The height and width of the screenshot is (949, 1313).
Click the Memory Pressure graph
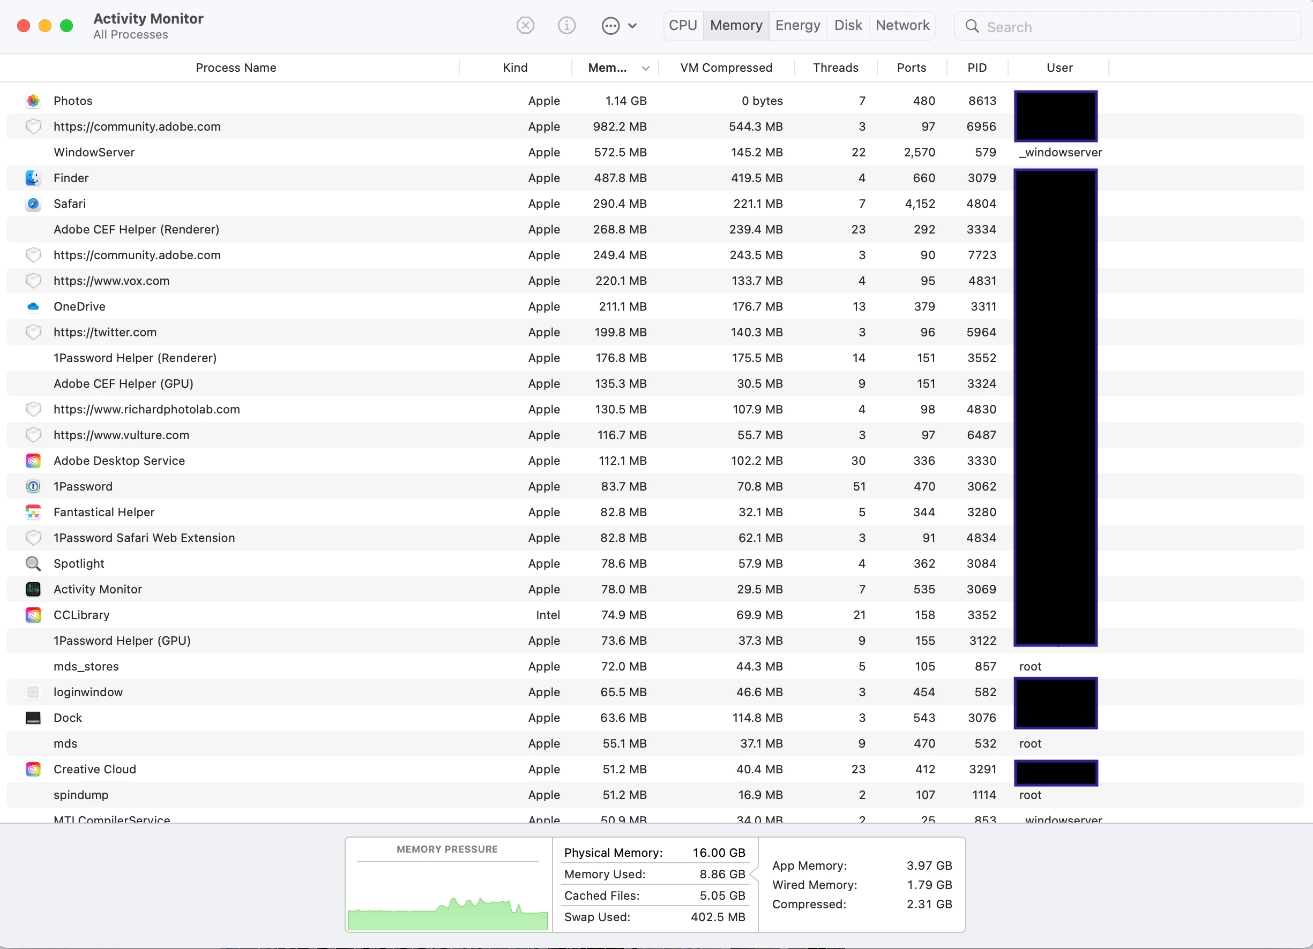447,891
